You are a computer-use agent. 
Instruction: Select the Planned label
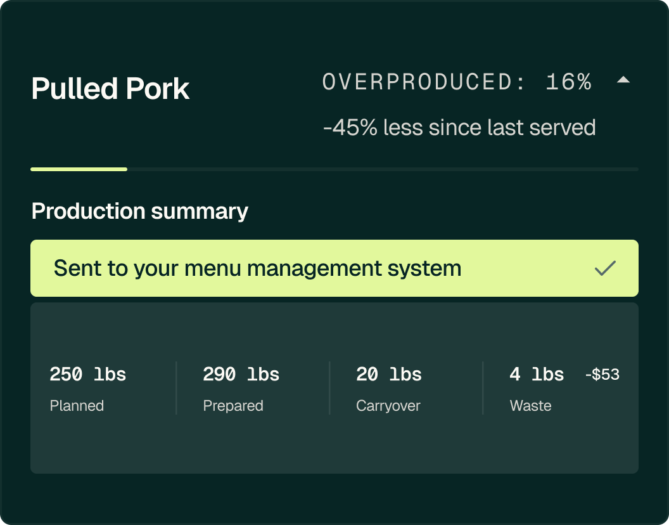tap(77, 406)
